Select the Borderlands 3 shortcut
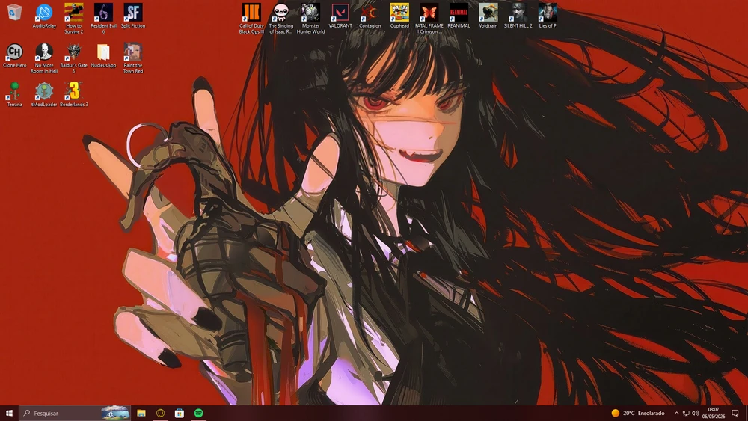The height and width of the screenshot is (421, 748). coord(74,94)
